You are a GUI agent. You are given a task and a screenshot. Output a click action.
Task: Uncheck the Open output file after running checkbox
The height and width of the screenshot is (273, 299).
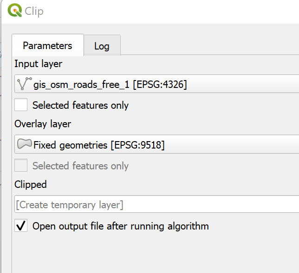[x=21, y=226]
